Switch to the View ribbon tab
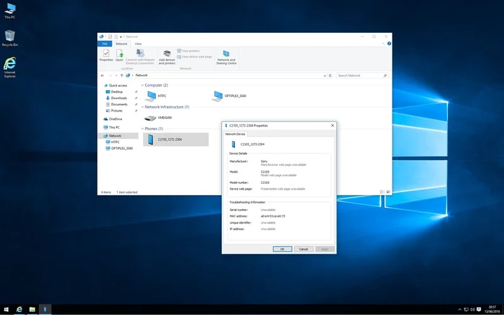Viewport: 504px width, 315px height. (138, 43)
